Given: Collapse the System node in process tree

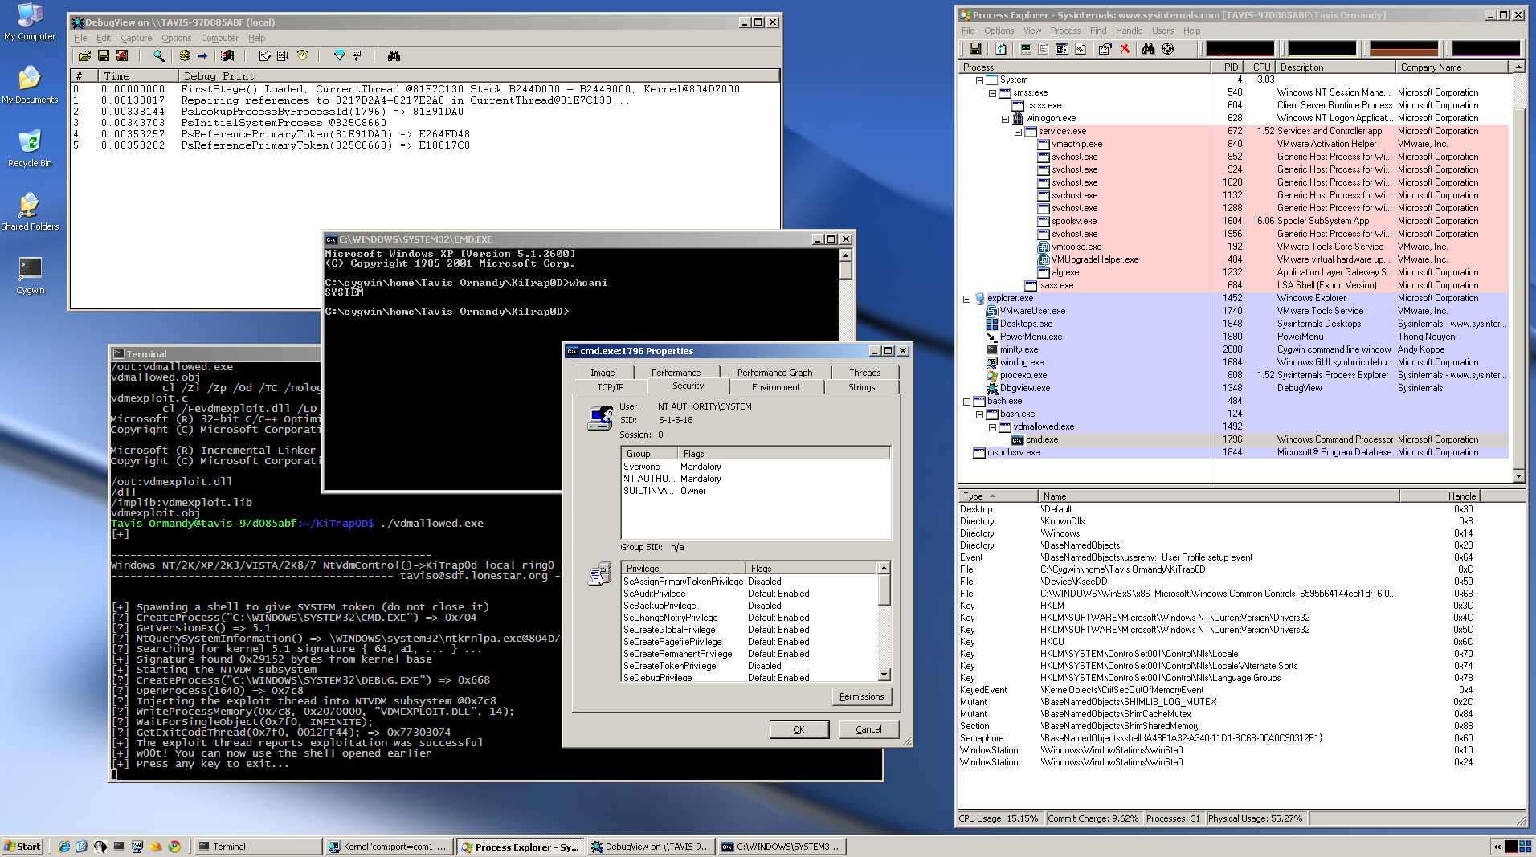Looking at the screenshot, I should click(x=979, y=80).
